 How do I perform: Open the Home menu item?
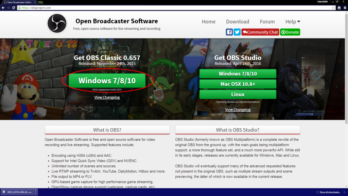pos(209,21)
